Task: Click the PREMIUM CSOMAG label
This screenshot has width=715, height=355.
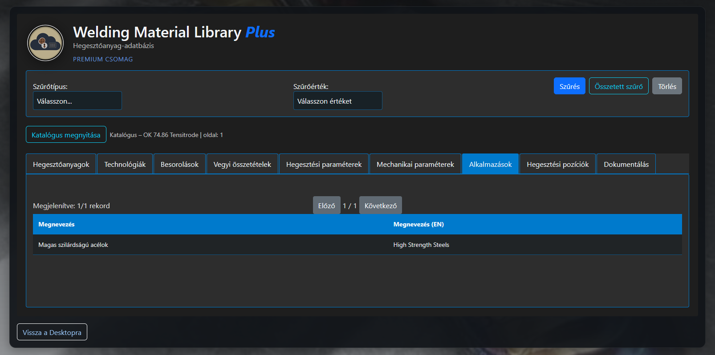Action: point(103,59)
